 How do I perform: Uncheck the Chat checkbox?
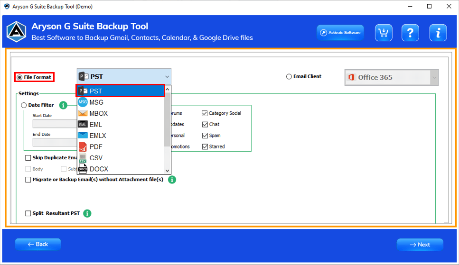click(205, 124)
